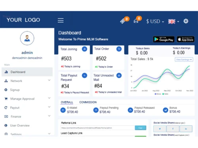Switch to the OVERALL tab

pyautogui.click(x=67, y=102)
